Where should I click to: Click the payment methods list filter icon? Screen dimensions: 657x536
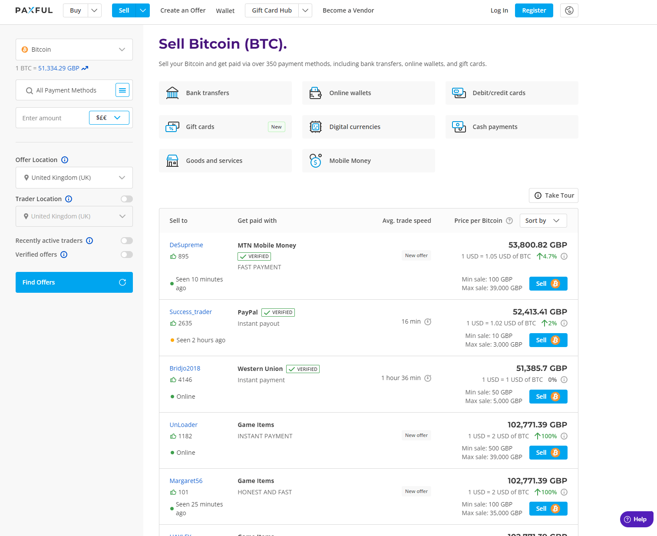click(x=122, y=90)
